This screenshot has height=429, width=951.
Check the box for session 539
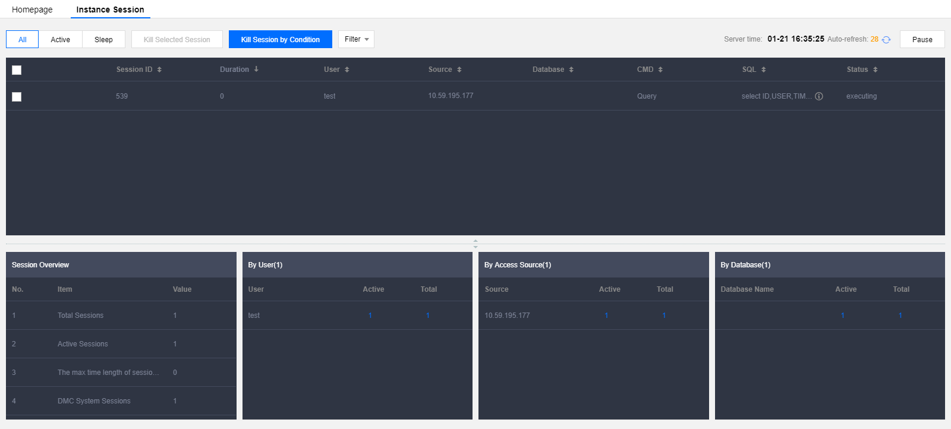click(17, 97)
